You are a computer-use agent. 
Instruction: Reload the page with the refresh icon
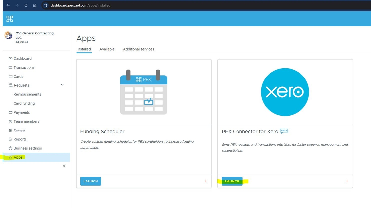[x=26, y=5]
